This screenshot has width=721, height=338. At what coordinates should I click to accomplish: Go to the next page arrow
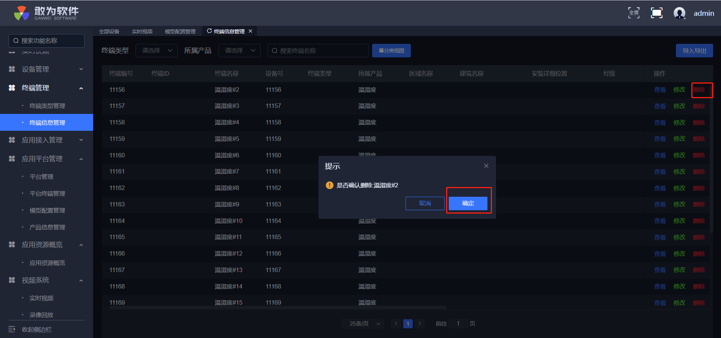pos(420,323)
